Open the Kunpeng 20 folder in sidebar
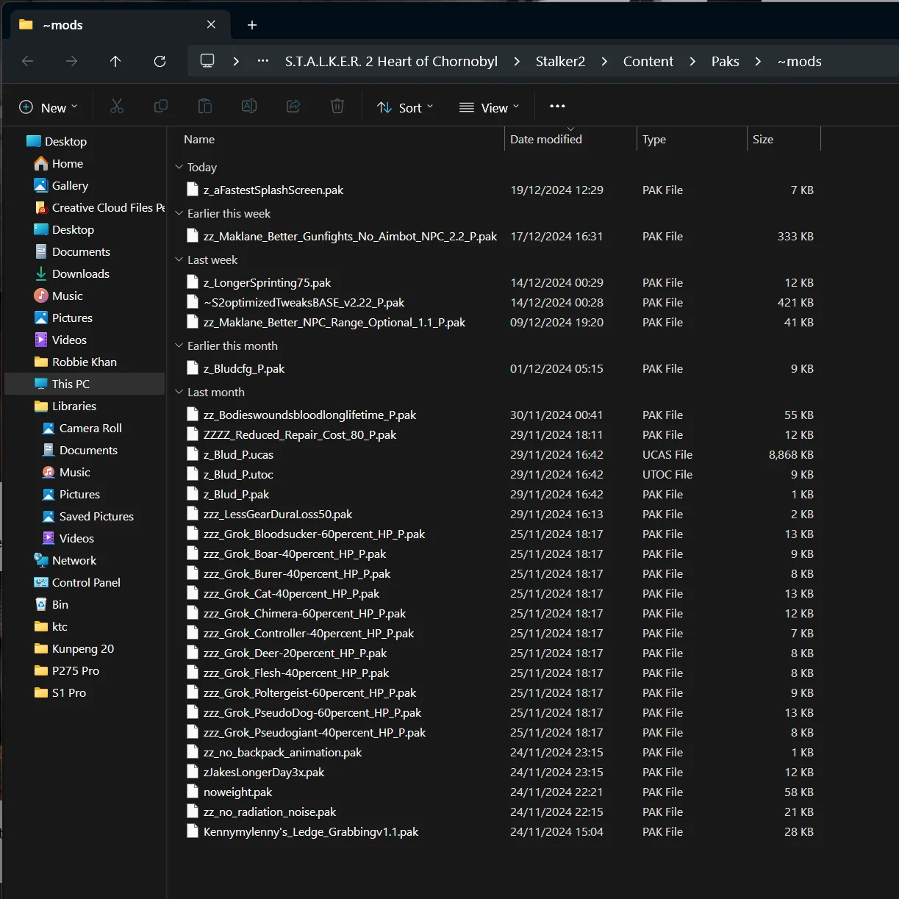Screen dimensions: 899x899 click(x=74, y=648)
